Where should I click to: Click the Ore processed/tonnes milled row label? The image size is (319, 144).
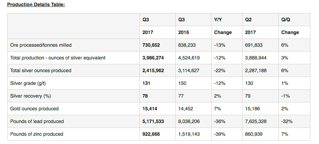(41, 45)
